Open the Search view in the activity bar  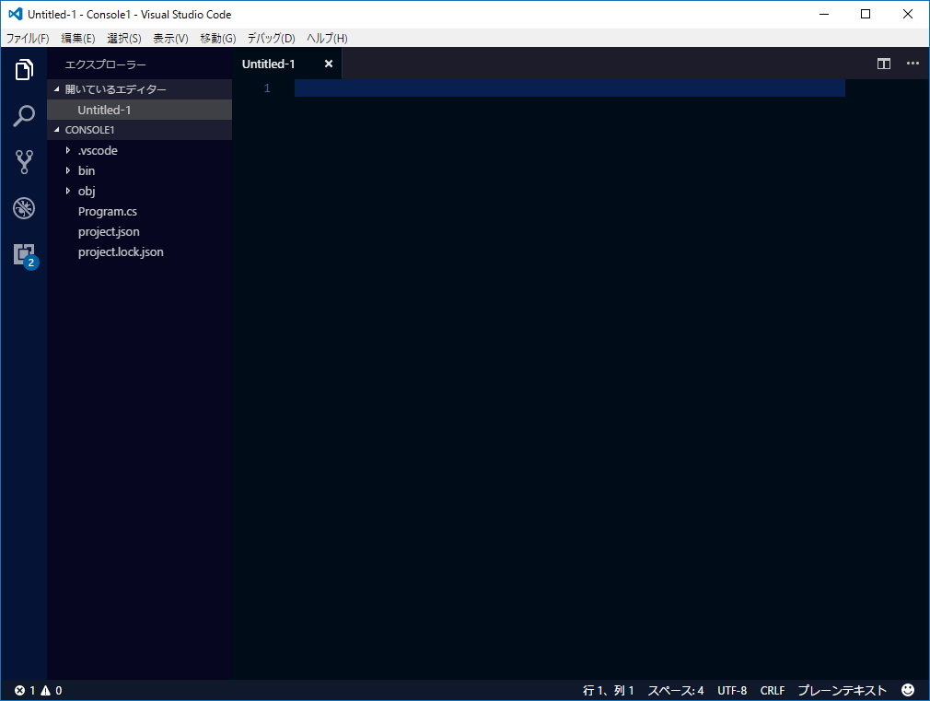click(x=23, y=115)
